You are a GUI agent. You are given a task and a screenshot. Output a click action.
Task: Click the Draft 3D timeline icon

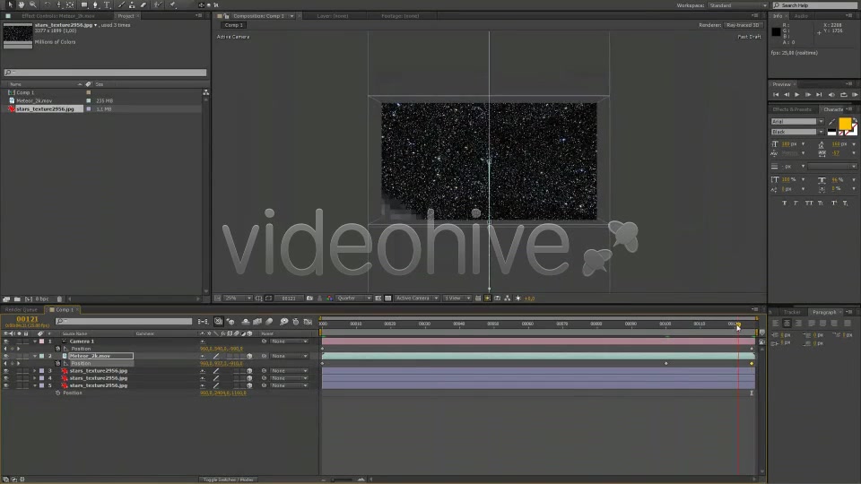[x=230, y=322]
